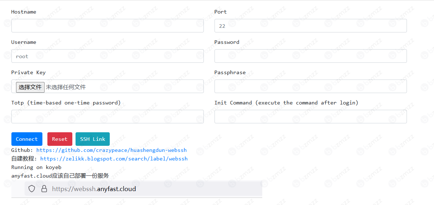Click the Hostname label text

pos(24,12)
